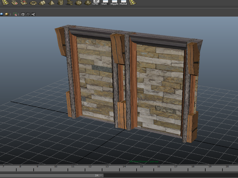The image size is (238, 178).
Task: Click the torus primitive shelf icon
Action: 33,3
